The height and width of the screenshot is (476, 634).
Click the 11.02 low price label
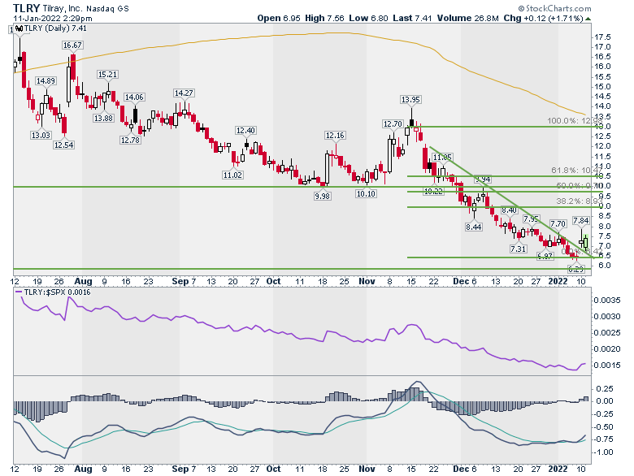[232, 175]
